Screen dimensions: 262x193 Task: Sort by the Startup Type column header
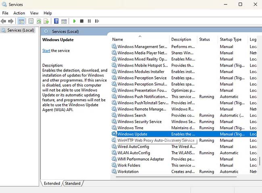click(x=233, y=39)
